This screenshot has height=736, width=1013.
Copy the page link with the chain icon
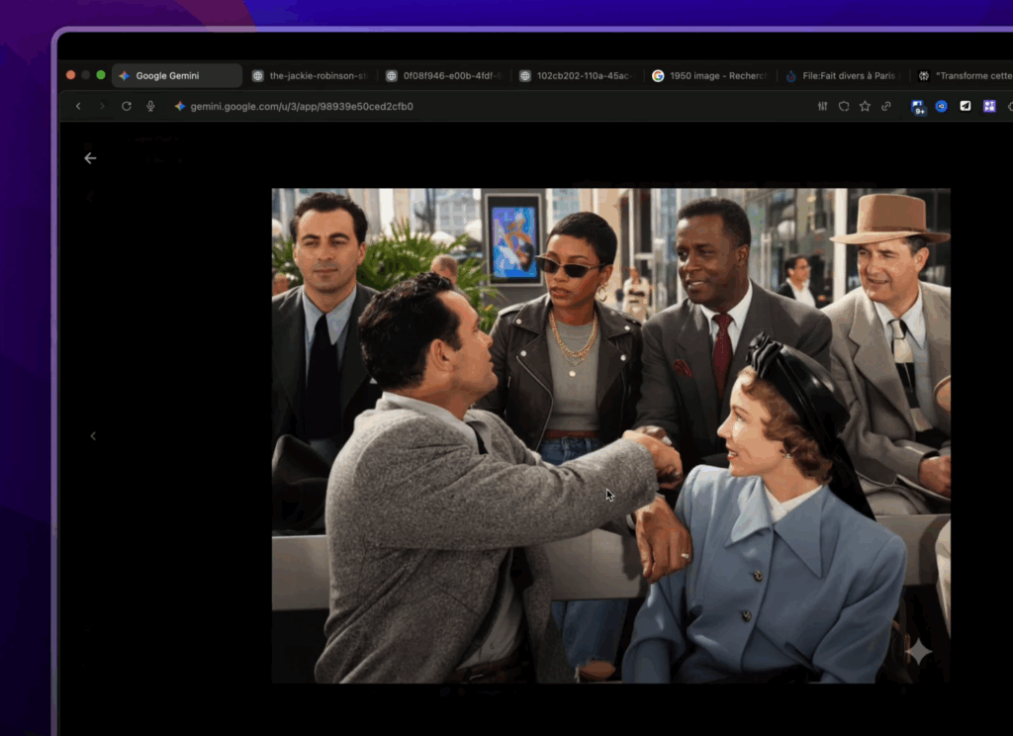point(886,106)
